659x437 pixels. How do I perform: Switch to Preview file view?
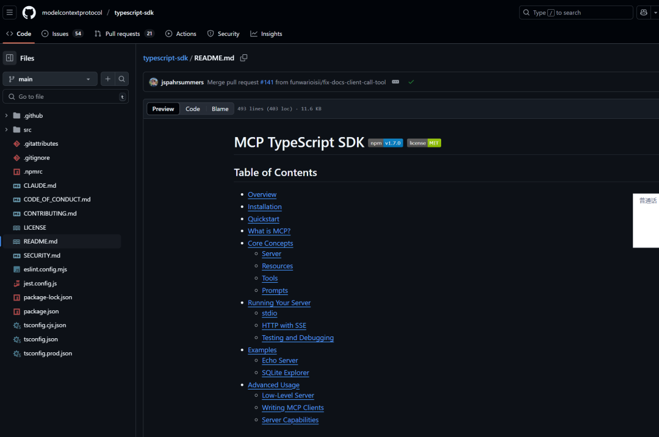(x=163, y=108)
